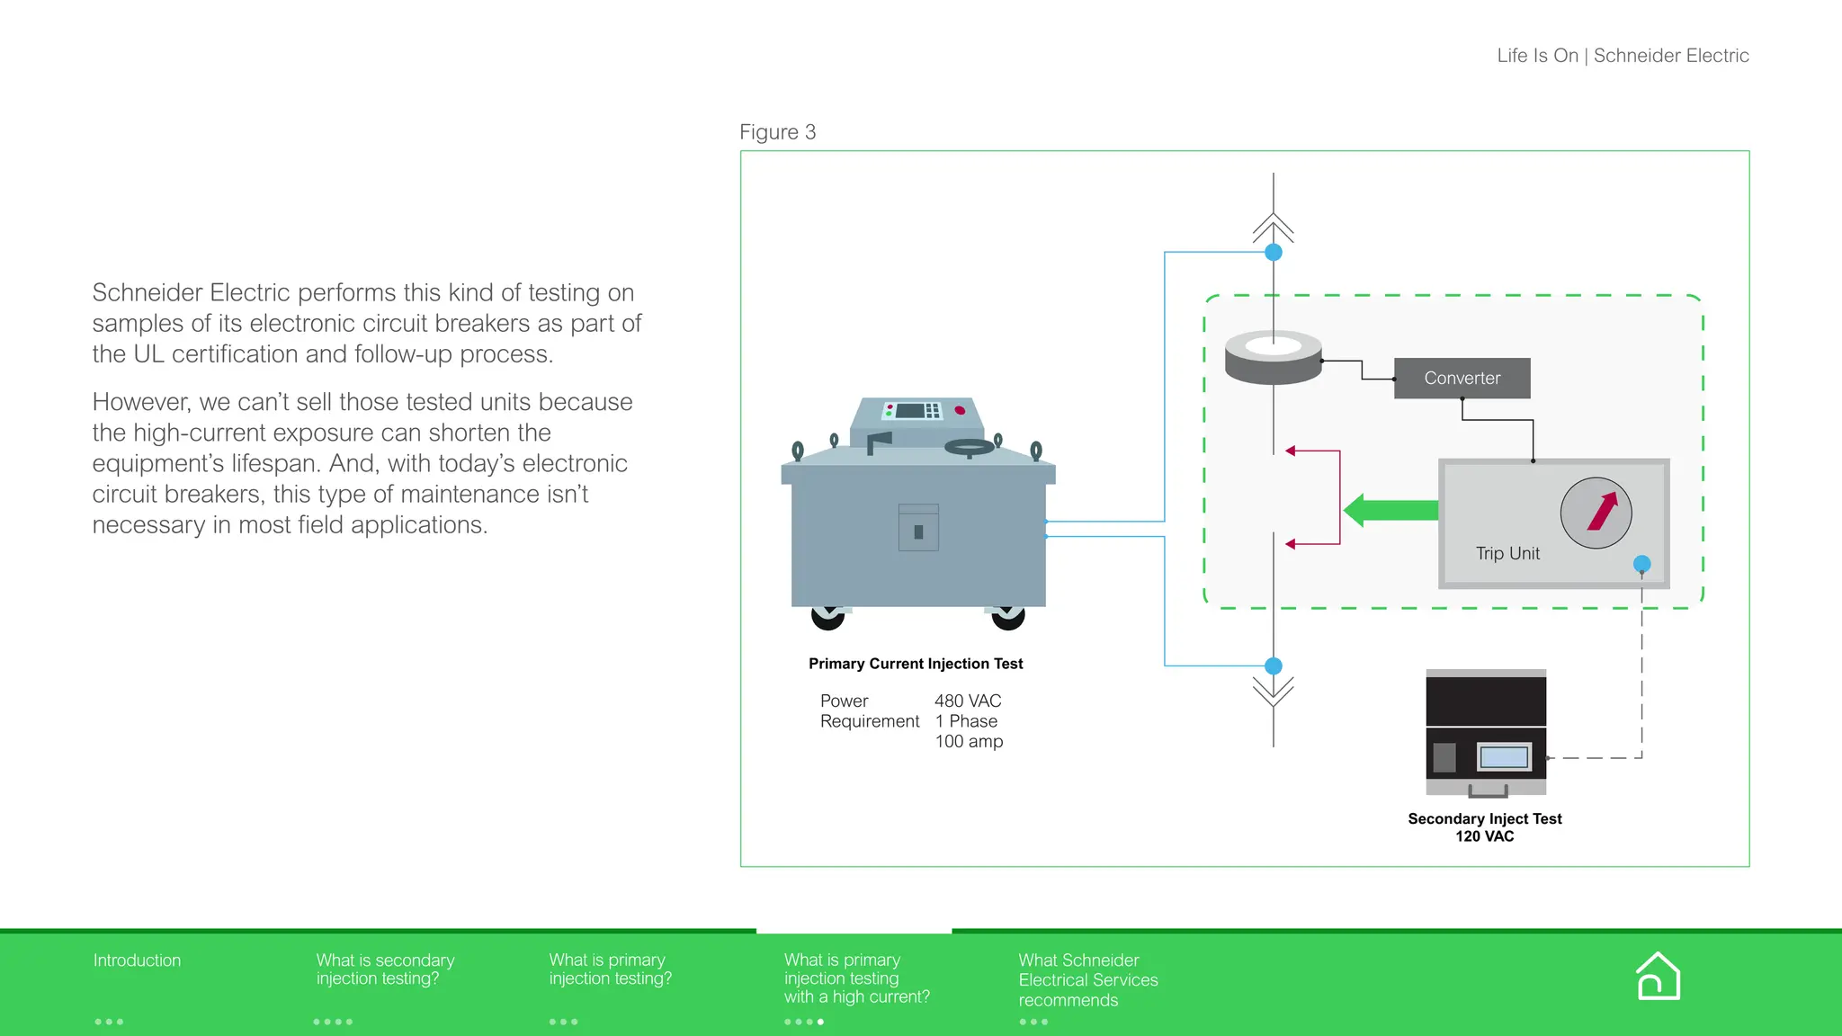Select primary injection testing with high current tab
The height and width of the screenshot is (1036, 1842).
point(856,978)
